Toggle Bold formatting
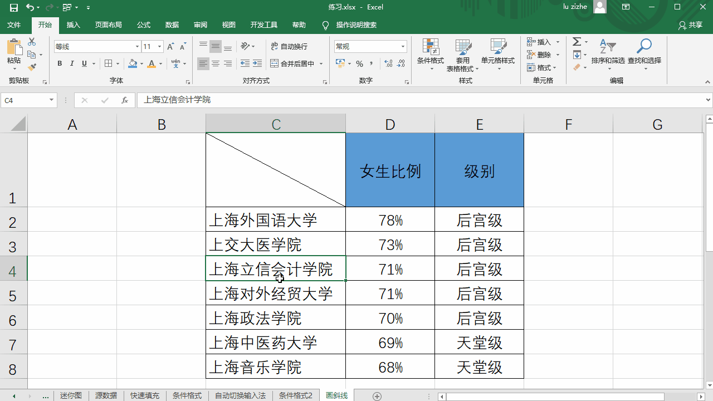 [60, 63]
